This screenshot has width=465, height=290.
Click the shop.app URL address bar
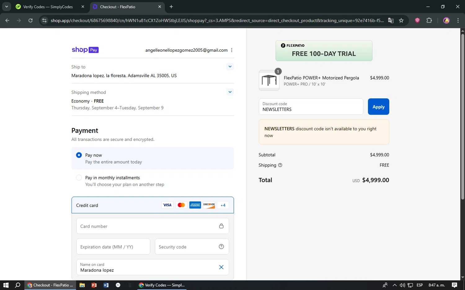point(217,20)
